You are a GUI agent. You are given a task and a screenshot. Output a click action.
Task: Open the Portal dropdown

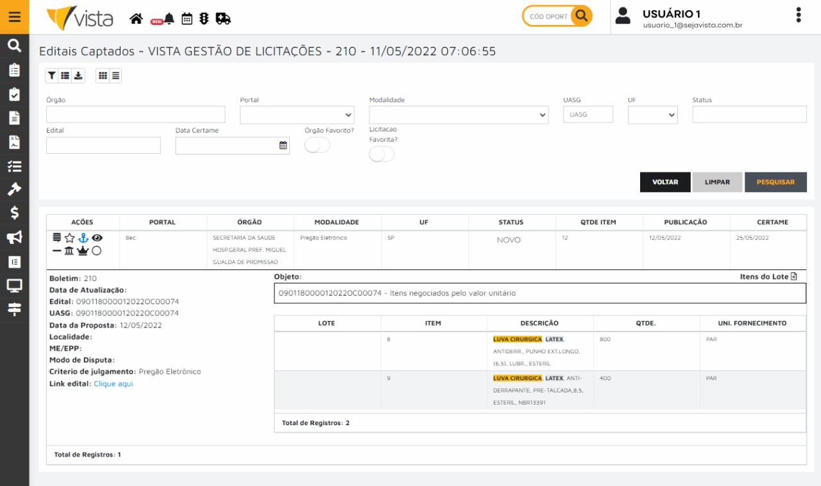[x=297, y=115]
